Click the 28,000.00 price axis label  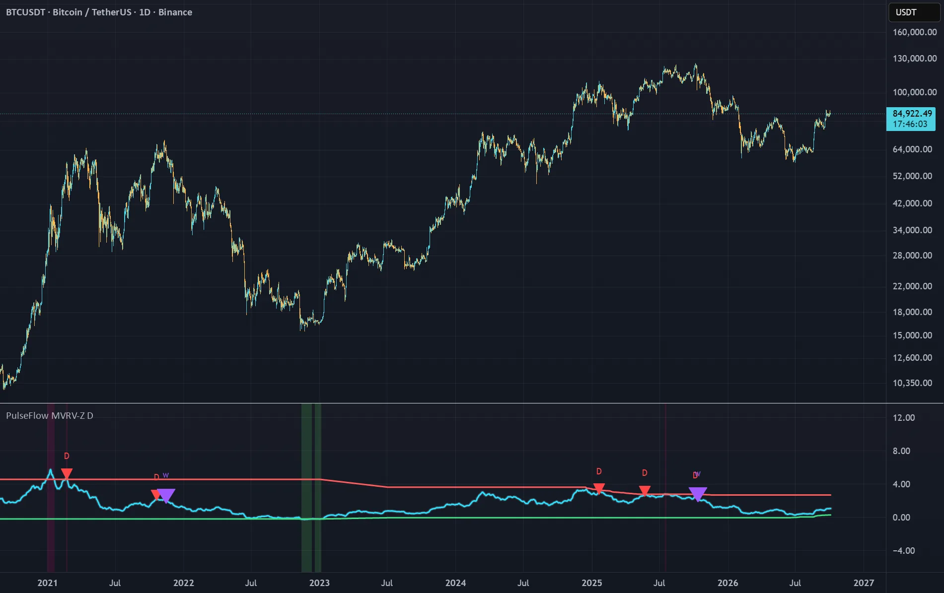coord(913,256)
